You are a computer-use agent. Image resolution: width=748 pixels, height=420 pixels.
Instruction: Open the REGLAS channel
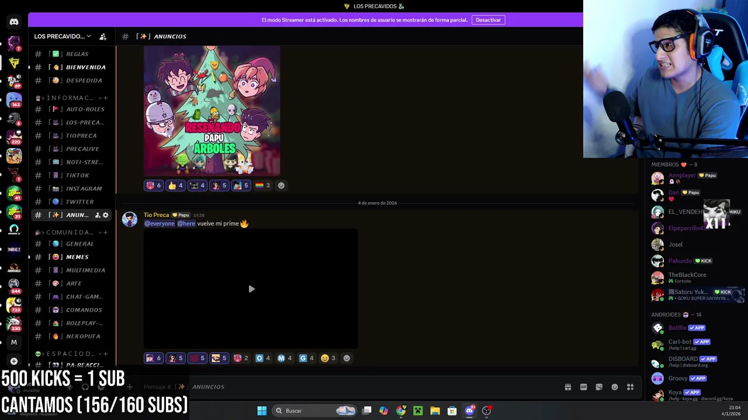(x=70, y=54)
